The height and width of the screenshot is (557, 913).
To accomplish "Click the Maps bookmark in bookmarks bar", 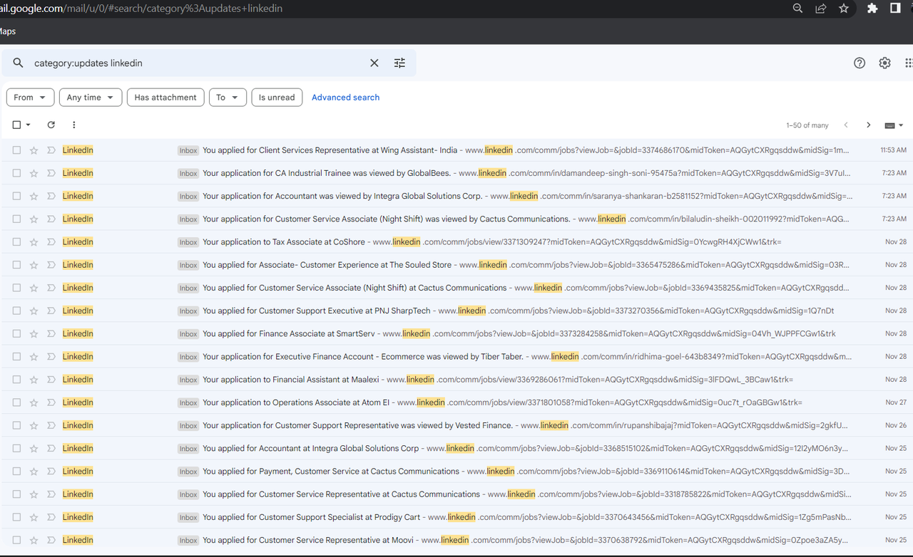I will (x=7, y=31).
